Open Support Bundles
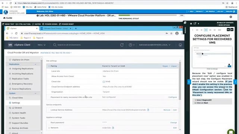The width and height of the screenshot is (239, 134). coord(20,123)
